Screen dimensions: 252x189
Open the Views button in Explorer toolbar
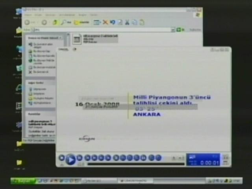tap(97, 22)
